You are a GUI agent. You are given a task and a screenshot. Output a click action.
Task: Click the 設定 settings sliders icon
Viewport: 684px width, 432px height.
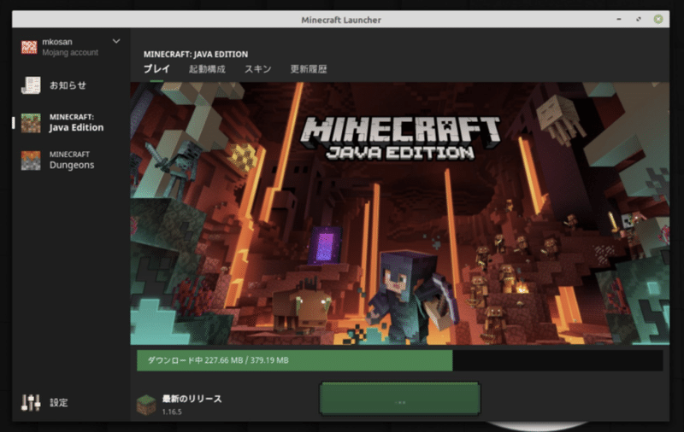(x=31, y=402)
